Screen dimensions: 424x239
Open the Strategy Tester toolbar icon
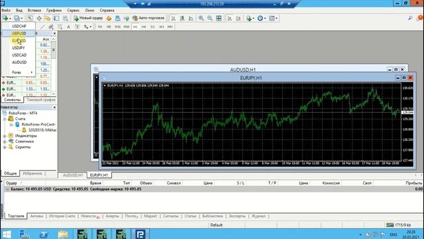65,18
